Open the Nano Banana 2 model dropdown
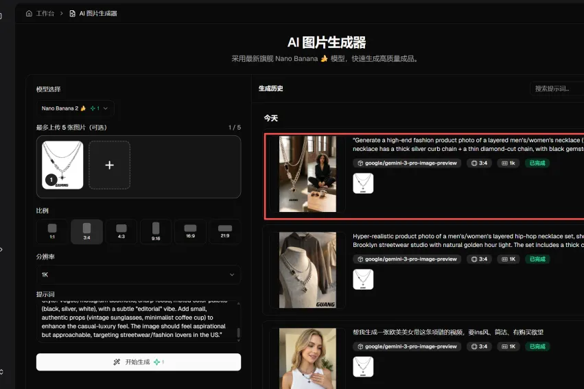This screenshot has width=584, height=389. coord(75,108)
